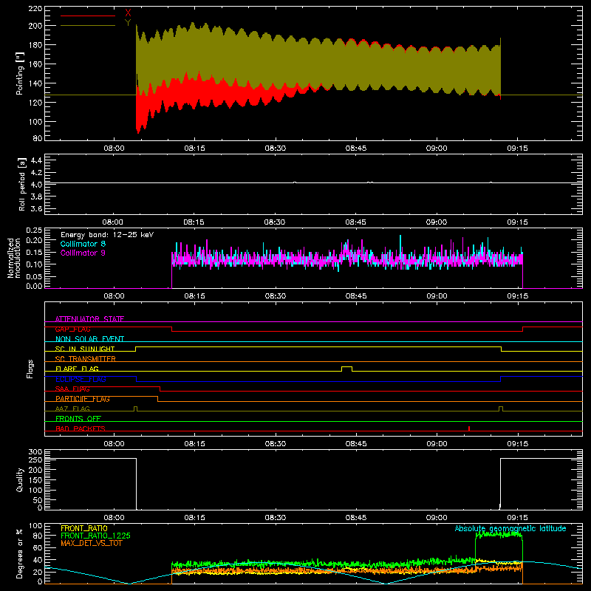Click the magenta Collimator 9 legend entry

[83, 253]
